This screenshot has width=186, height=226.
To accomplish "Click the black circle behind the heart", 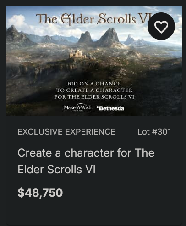I will point(161,26).
